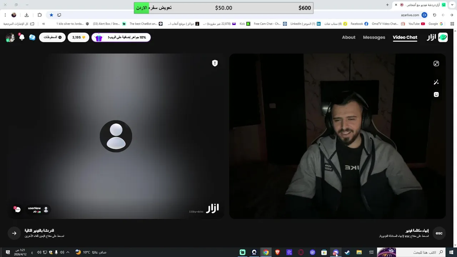Open the Azar logo home link

tap(437, 37)
